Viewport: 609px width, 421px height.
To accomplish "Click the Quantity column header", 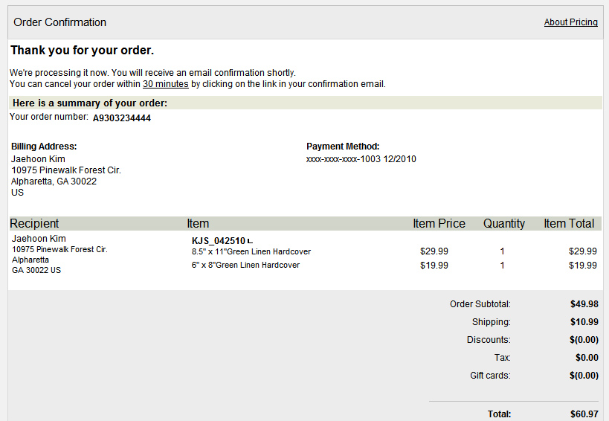I will point(503,224).
